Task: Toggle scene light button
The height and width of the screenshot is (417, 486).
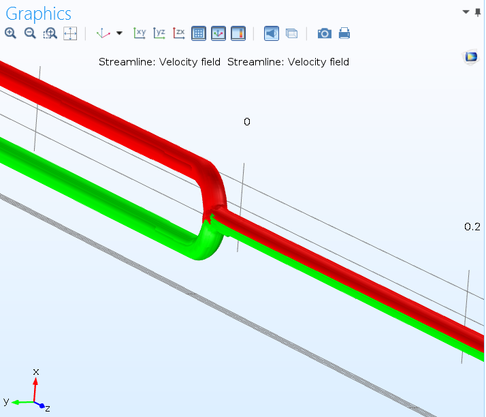Action: (272, 33)
